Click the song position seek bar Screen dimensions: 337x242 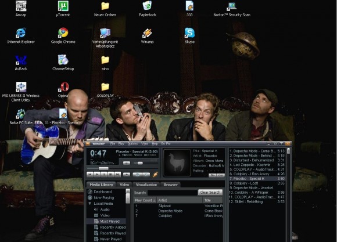point(122,168)
